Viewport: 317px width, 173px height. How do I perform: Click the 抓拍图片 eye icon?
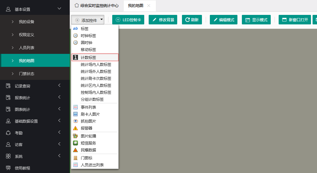75,121
